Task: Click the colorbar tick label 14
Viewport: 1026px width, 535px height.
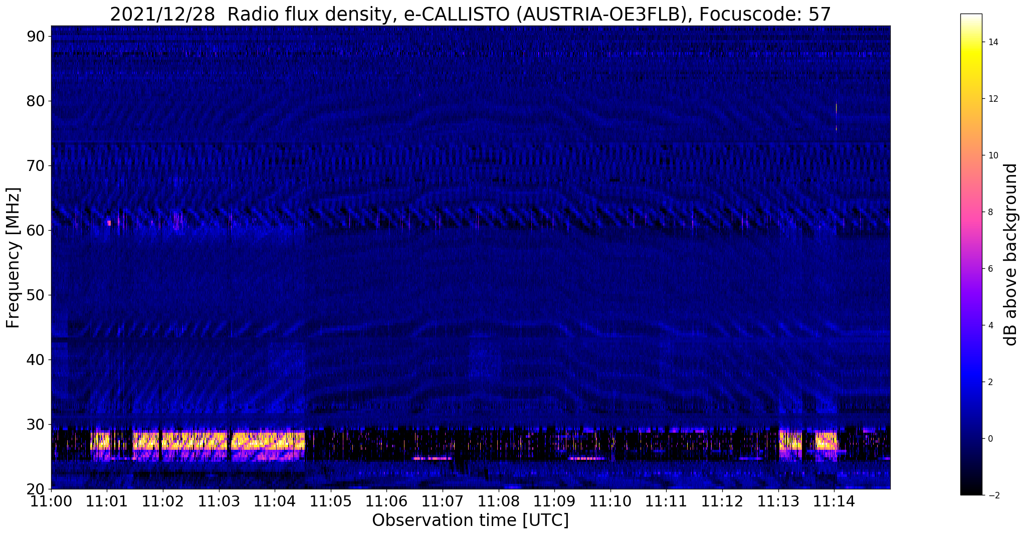Action: coord(992,42)
